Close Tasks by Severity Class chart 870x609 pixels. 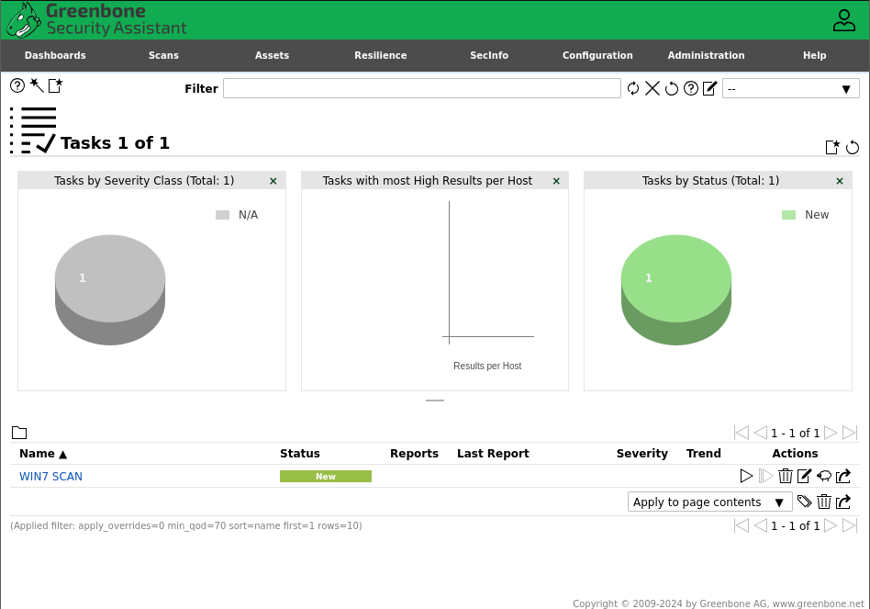click(x=273, y=181)
